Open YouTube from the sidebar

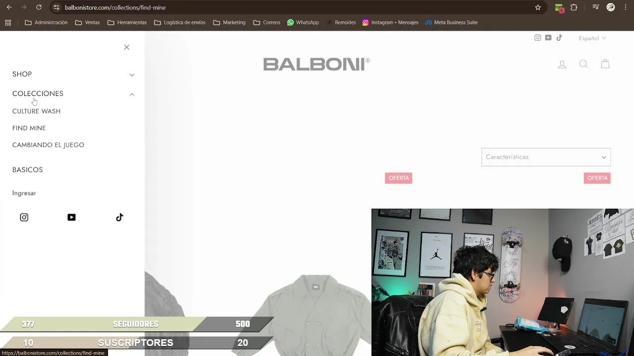(x=71, y=218)
